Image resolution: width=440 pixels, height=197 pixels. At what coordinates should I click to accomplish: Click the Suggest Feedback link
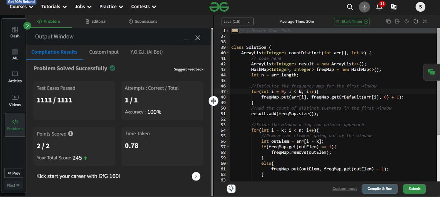point(188,69)
